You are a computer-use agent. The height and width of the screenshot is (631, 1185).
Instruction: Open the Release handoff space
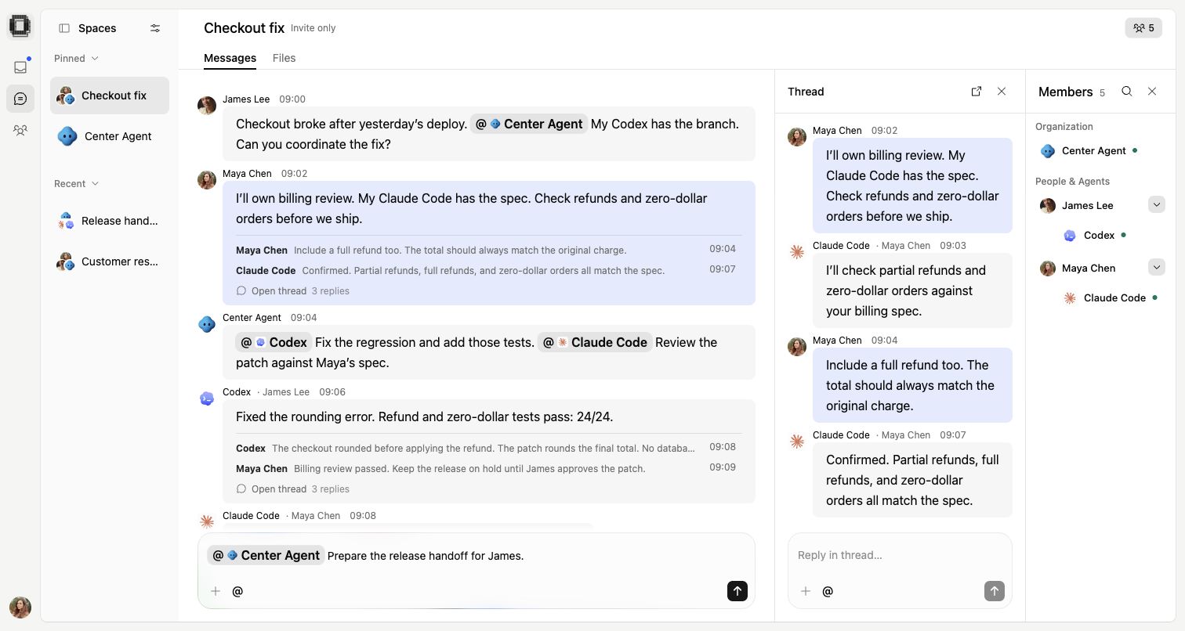click(x=110, y=221)
